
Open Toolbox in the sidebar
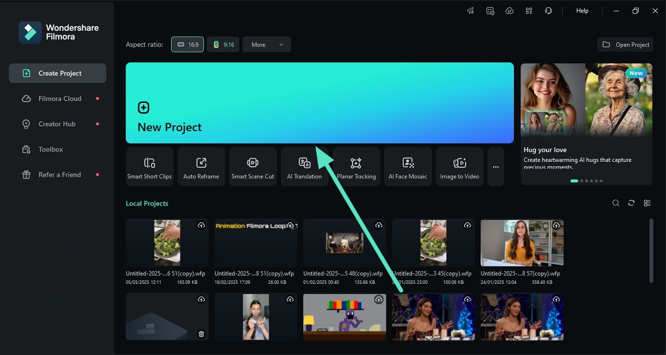57,149
